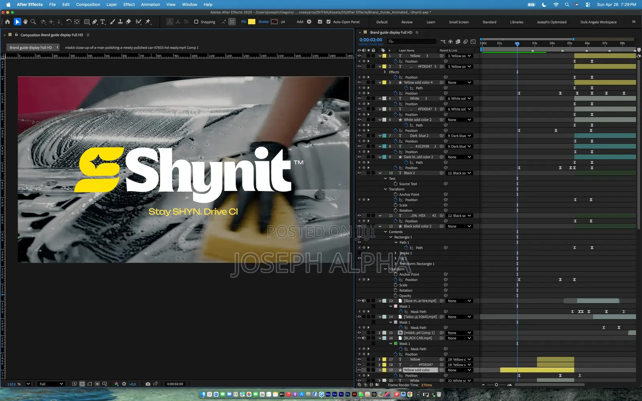
Task: Select the Zoom magnifier tool
Action: (x=33, y=22)
